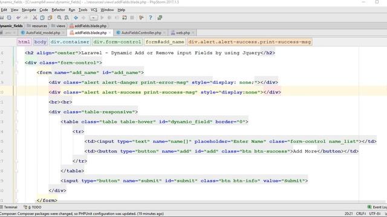The image size is (387, 217).
Task: Click the UTF-8 encoding indicator
Action: 375,214
